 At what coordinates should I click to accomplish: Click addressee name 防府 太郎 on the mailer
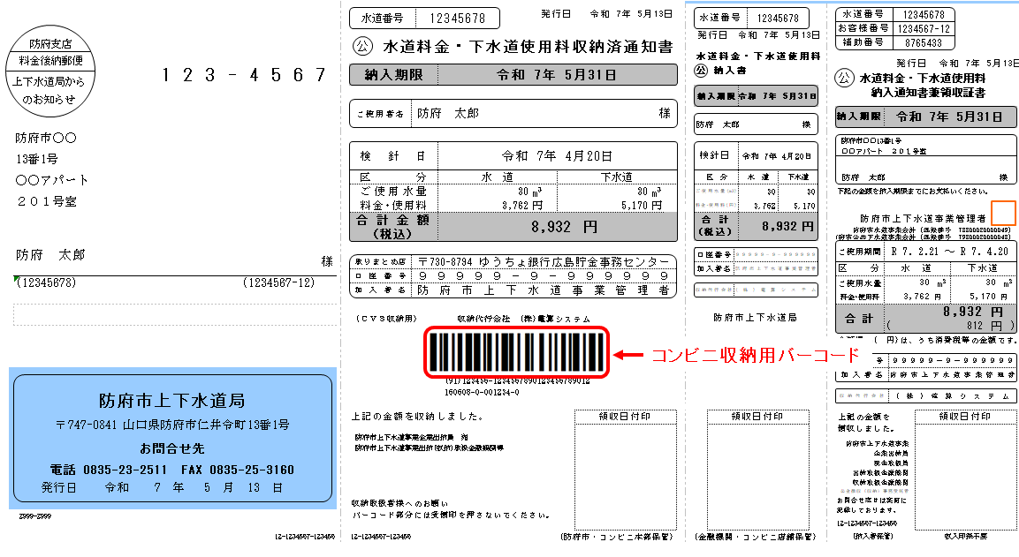point(50,255)
